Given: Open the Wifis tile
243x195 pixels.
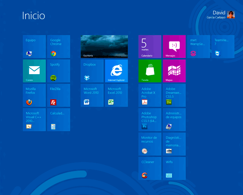Looking at the screenshot, I should coord(174,168).
